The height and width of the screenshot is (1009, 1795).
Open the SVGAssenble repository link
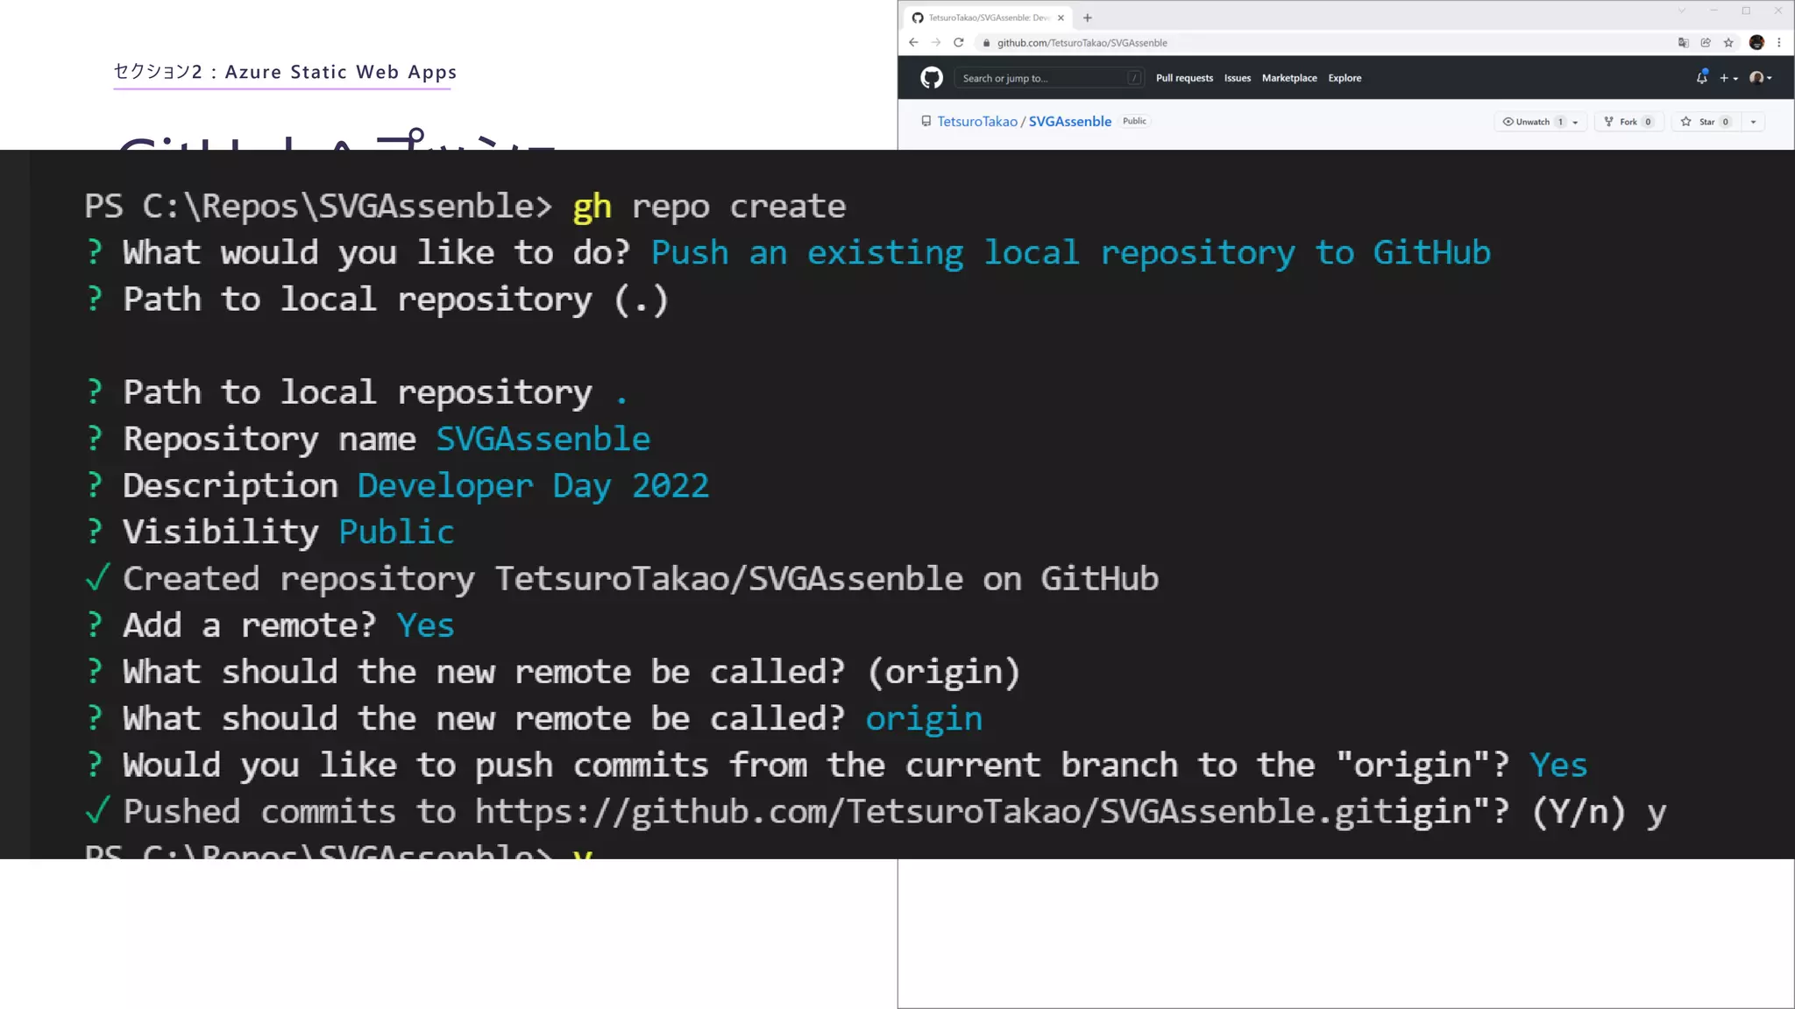click(1069, 122)
